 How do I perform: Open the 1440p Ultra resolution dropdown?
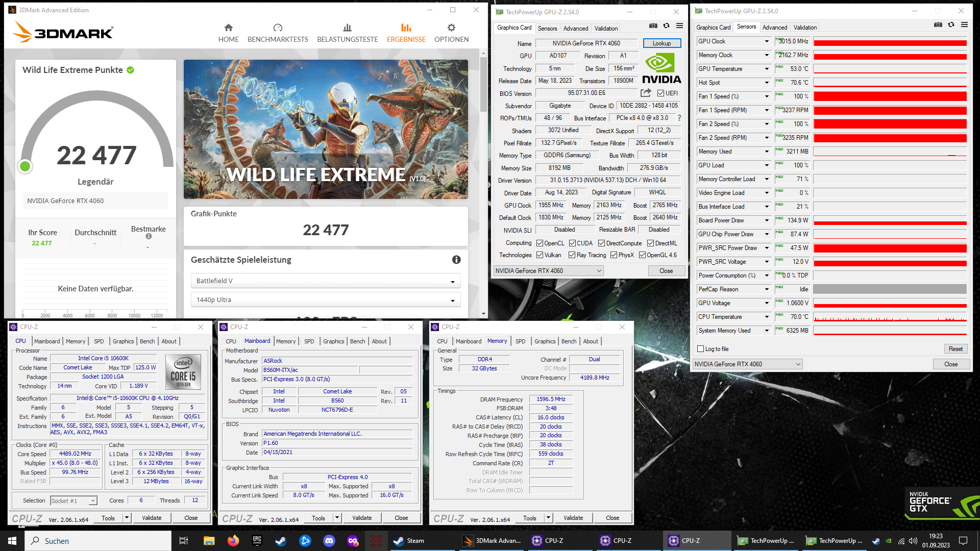click(x=326, y=299)
